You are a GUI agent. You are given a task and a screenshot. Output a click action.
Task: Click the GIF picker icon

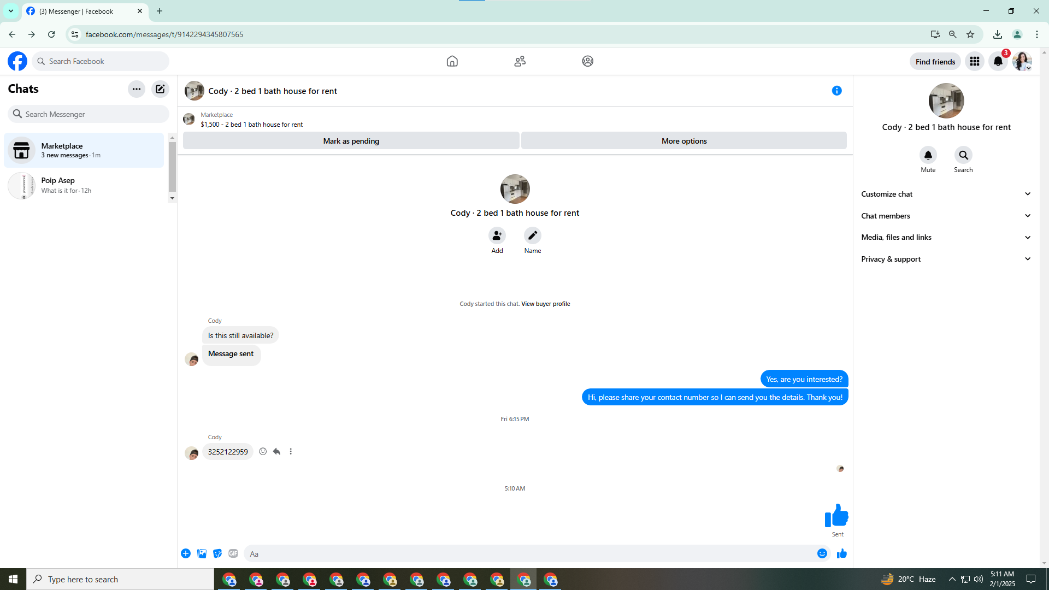[233, 553]
